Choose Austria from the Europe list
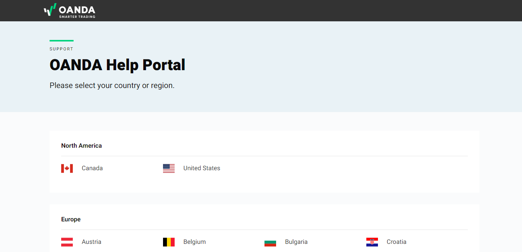Viewport: 522px width, 252px height. click(91, 242)
